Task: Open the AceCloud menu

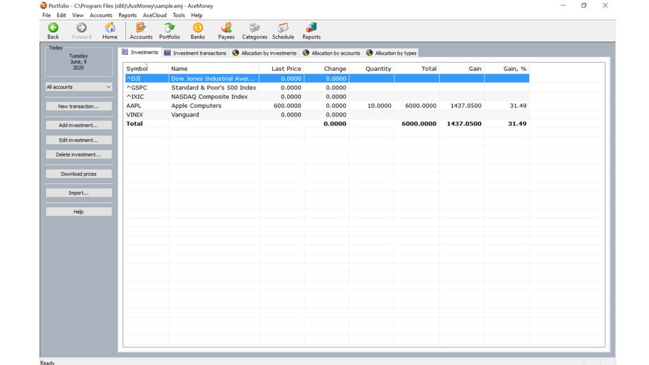Action: click(x=155, y=15)
